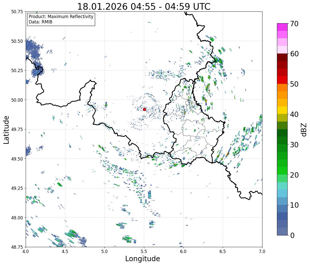This screenshot has width=310, height=265.
Task: Click the orange colorbar segment below 50
Action: click(282, 87)
